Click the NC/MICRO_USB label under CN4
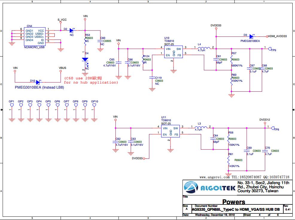This screenshot has width=295, height=220. point(34,47)
